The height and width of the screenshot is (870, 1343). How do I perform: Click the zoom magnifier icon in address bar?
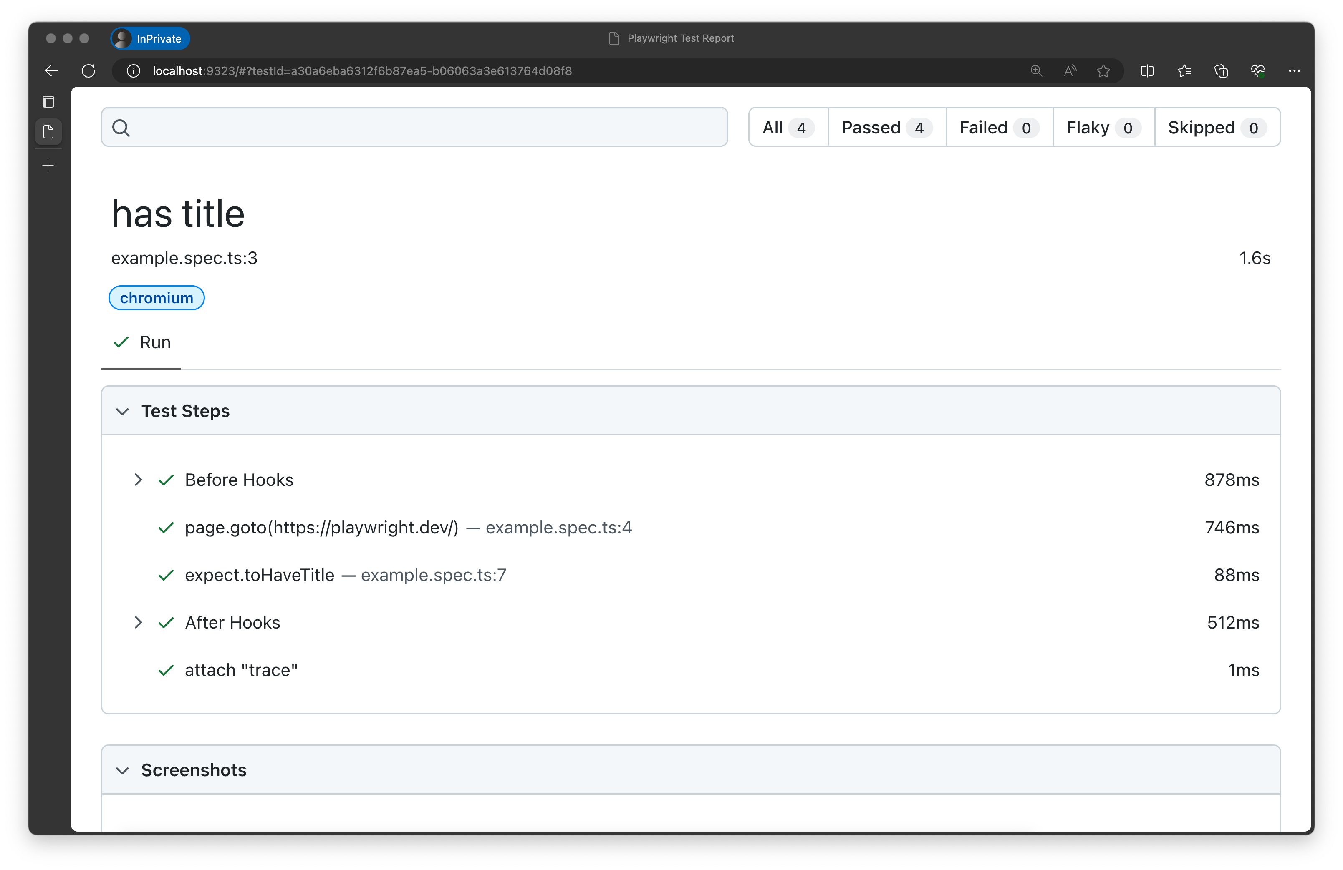pos(1036,70)
